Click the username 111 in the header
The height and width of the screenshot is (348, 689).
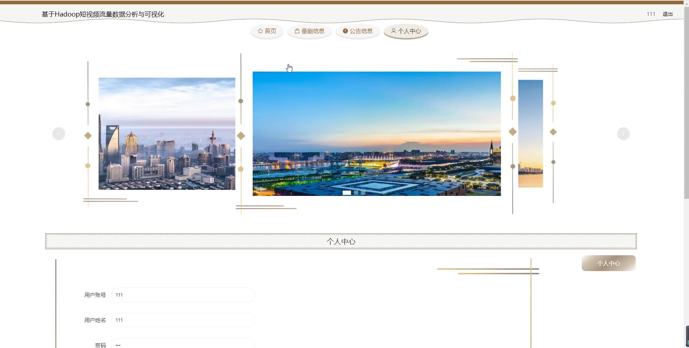[651, 14]
